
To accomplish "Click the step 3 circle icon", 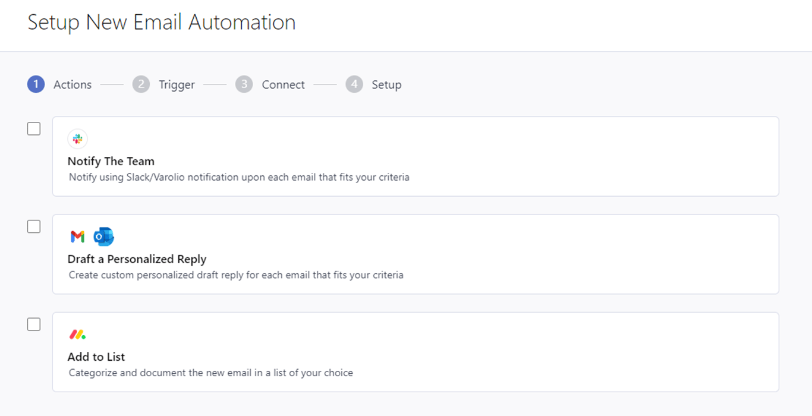I will click(x=244, y=84).
